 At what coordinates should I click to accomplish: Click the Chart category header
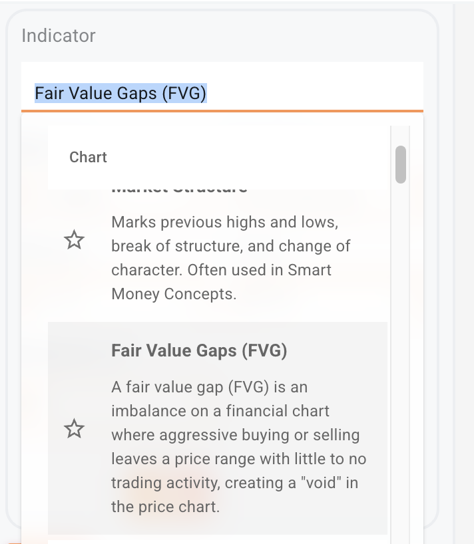coord(88,157)
